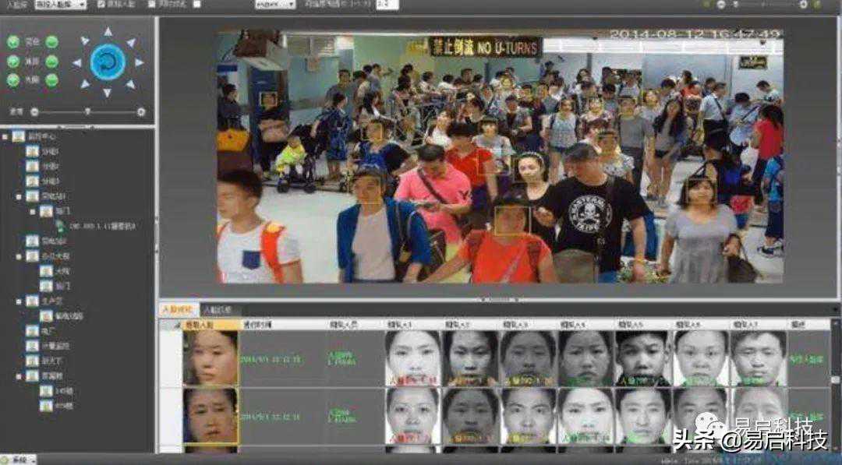Click plus icon at speed slider end
842x465 pixels.
[141, 112]
